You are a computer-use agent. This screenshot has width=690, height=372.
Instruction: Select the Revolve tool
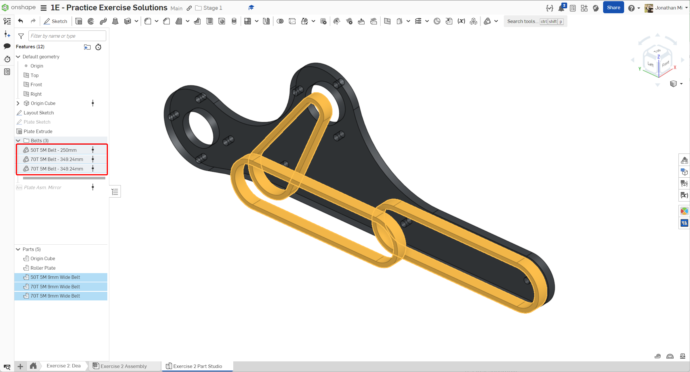click(x=91, y=21)
